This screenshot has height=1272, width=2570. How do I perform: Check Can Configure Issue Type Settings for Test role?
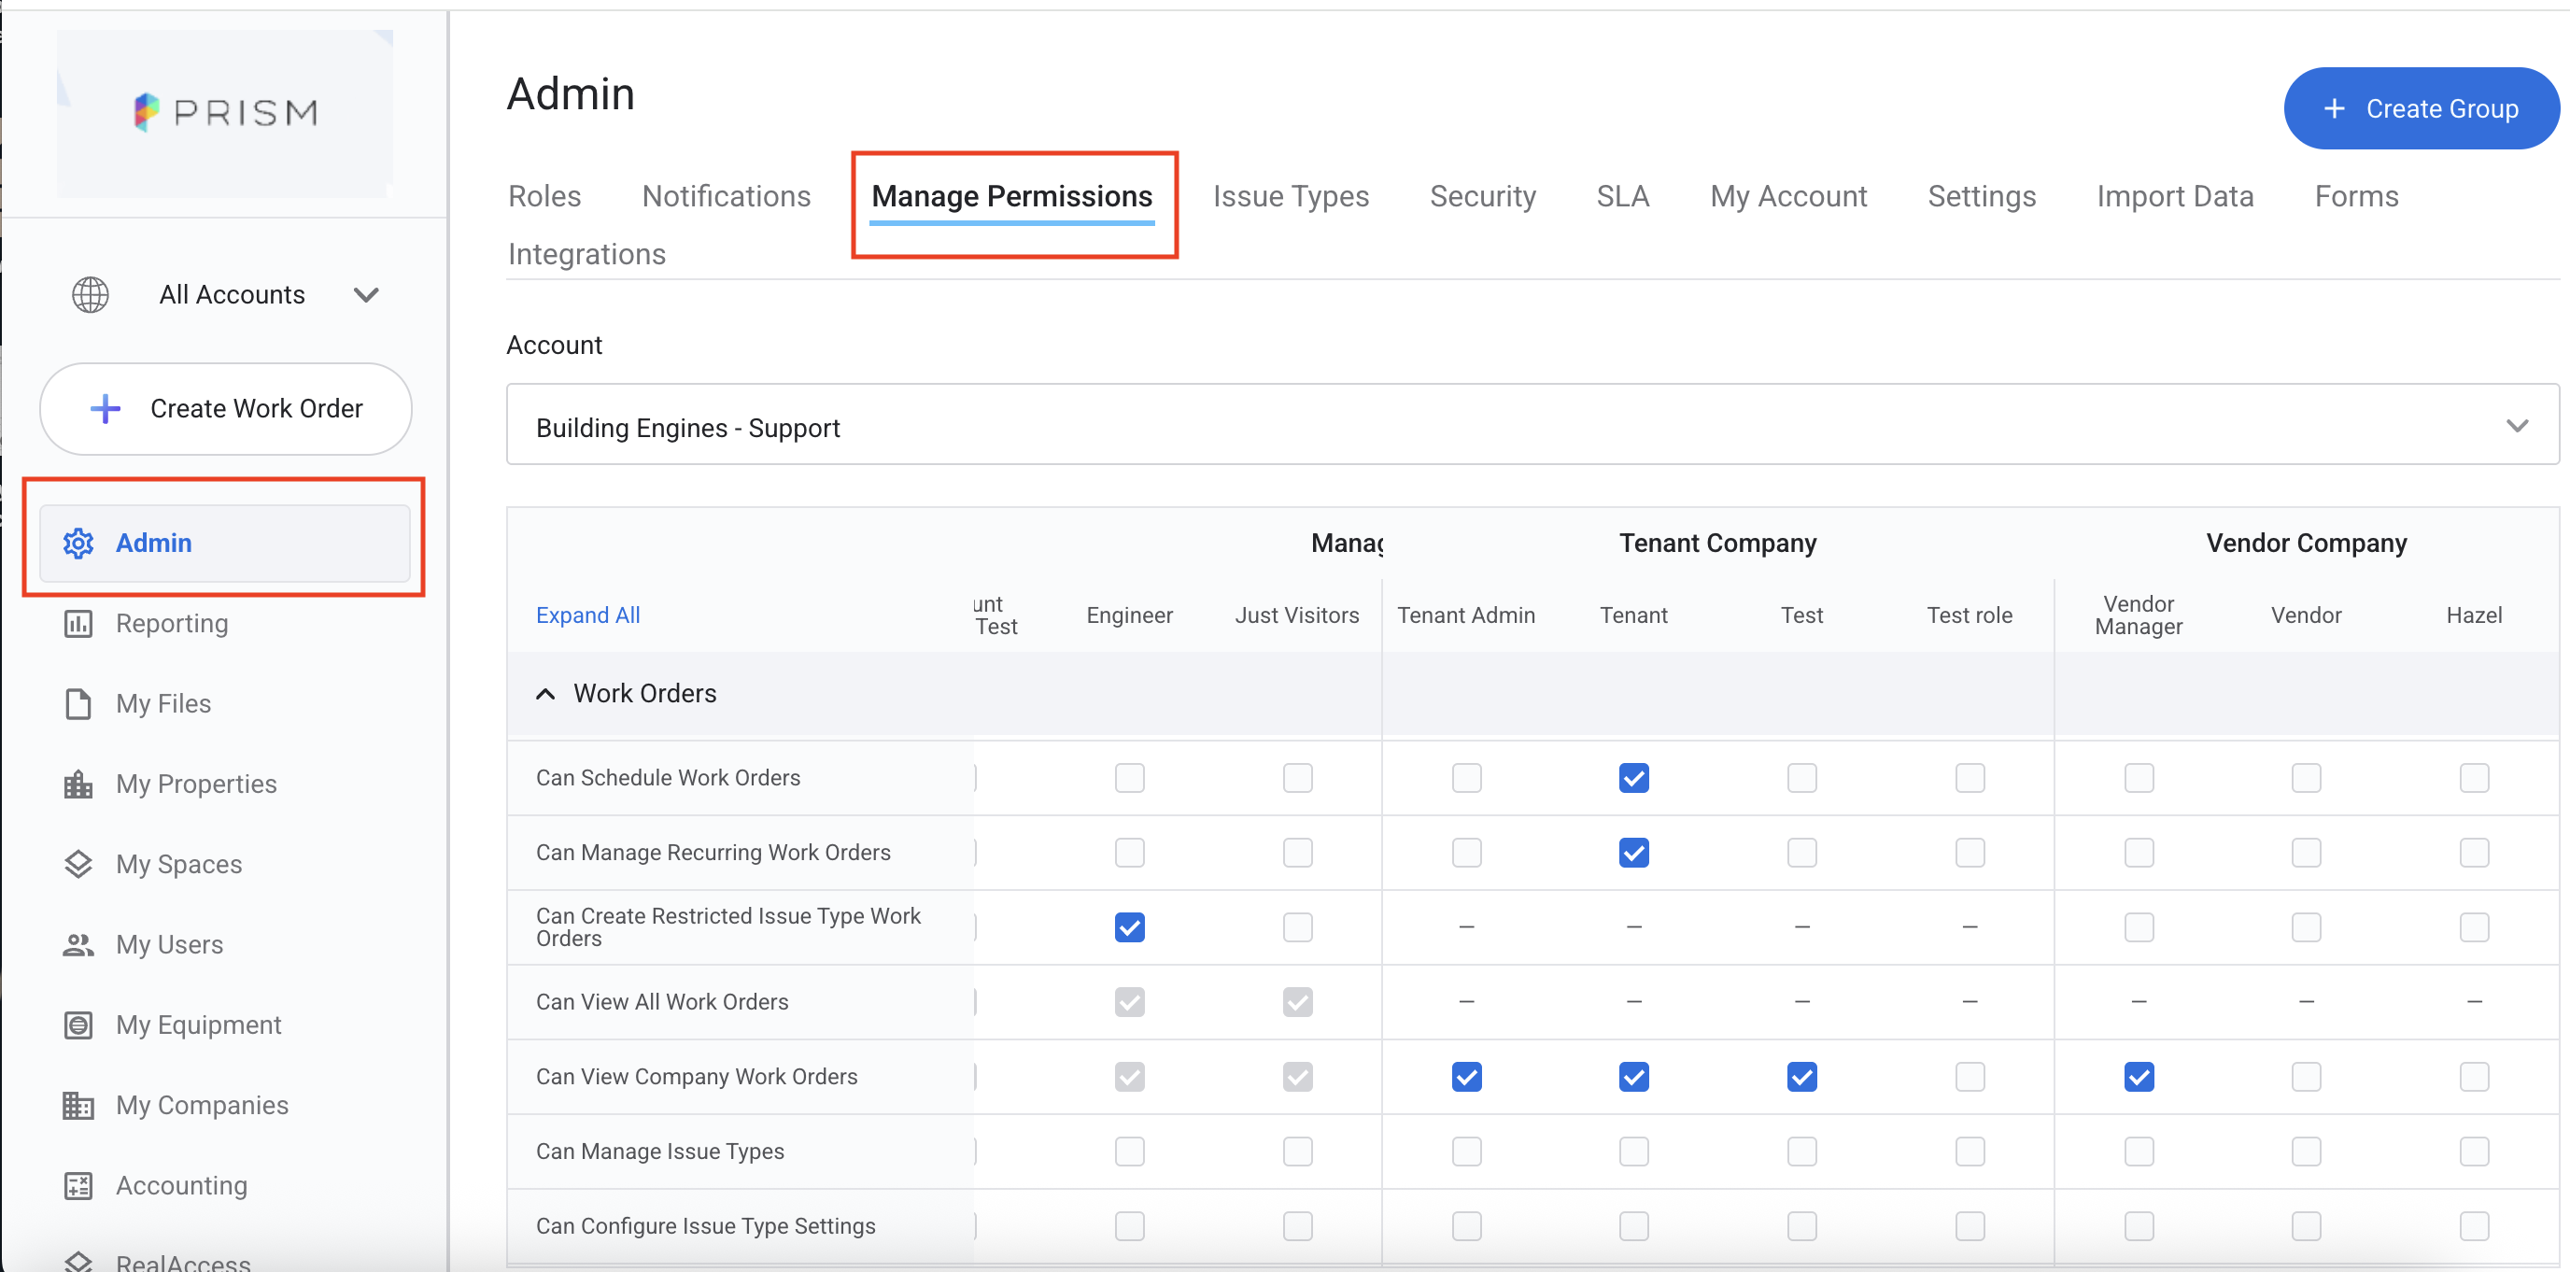click(x=1970, y=1226)
